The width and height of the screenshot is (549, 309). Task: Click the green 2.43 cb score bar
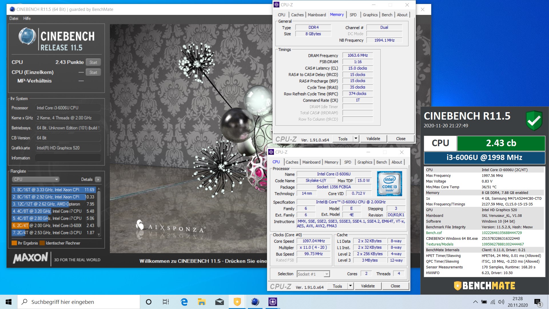[501, 143]
